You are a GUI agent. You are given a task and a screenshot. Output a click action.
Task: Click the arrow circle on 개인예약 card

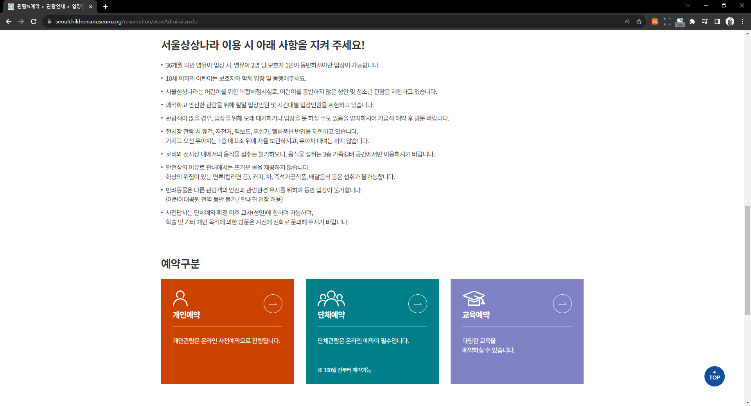[x=273, y=304]
